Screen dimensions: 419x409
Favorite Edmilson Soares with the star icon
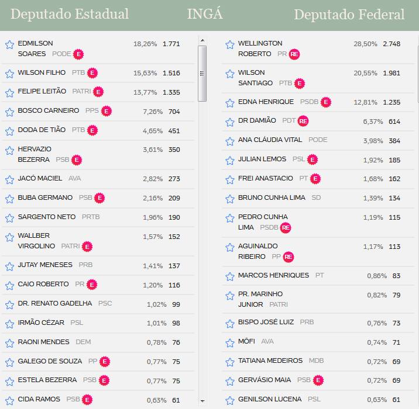pyautogui.click(x=9, y=45)
